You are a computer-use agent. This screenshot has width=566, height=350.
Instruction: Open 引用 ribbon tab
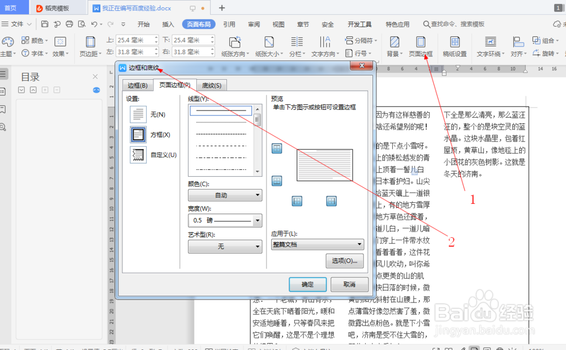click(x=229, y=24)
